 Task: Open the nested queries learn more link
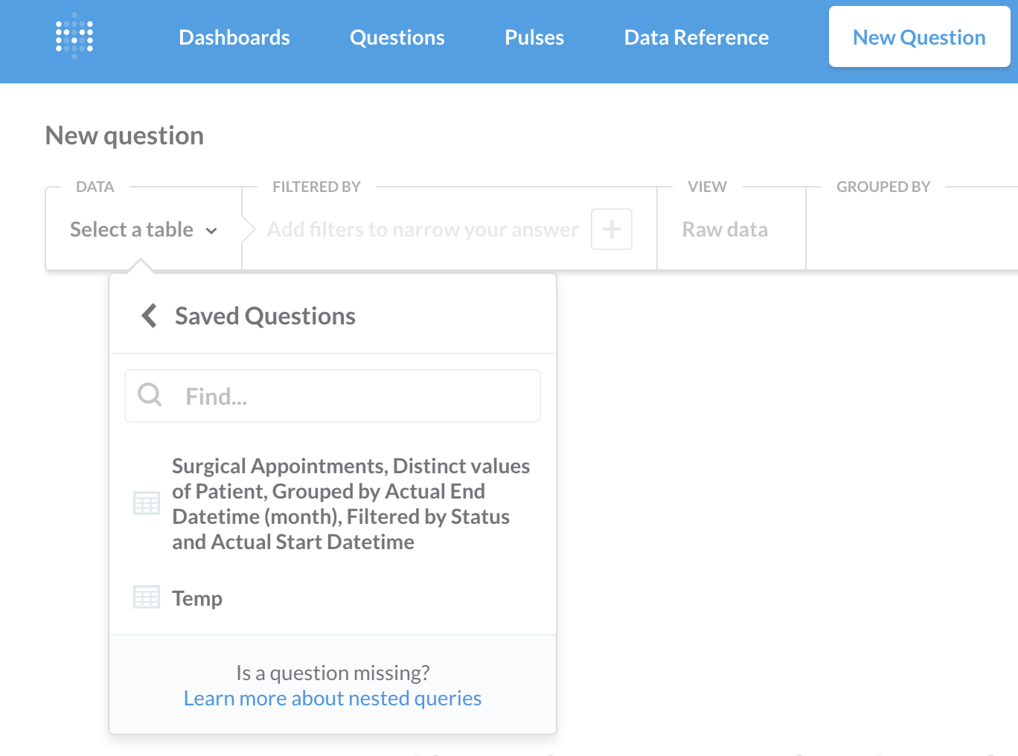click(333, 698)
